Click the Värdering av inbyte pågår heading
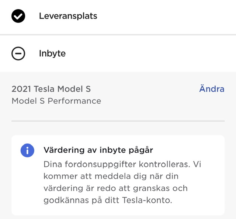 pos(98,150)
